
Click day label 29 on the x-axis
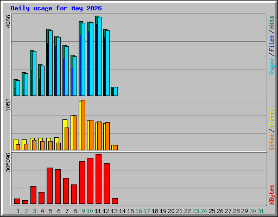click(x=244, y=211)
